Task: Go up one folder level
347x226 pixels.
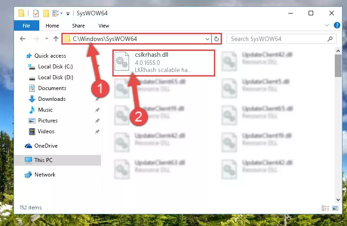Action: 56,39
